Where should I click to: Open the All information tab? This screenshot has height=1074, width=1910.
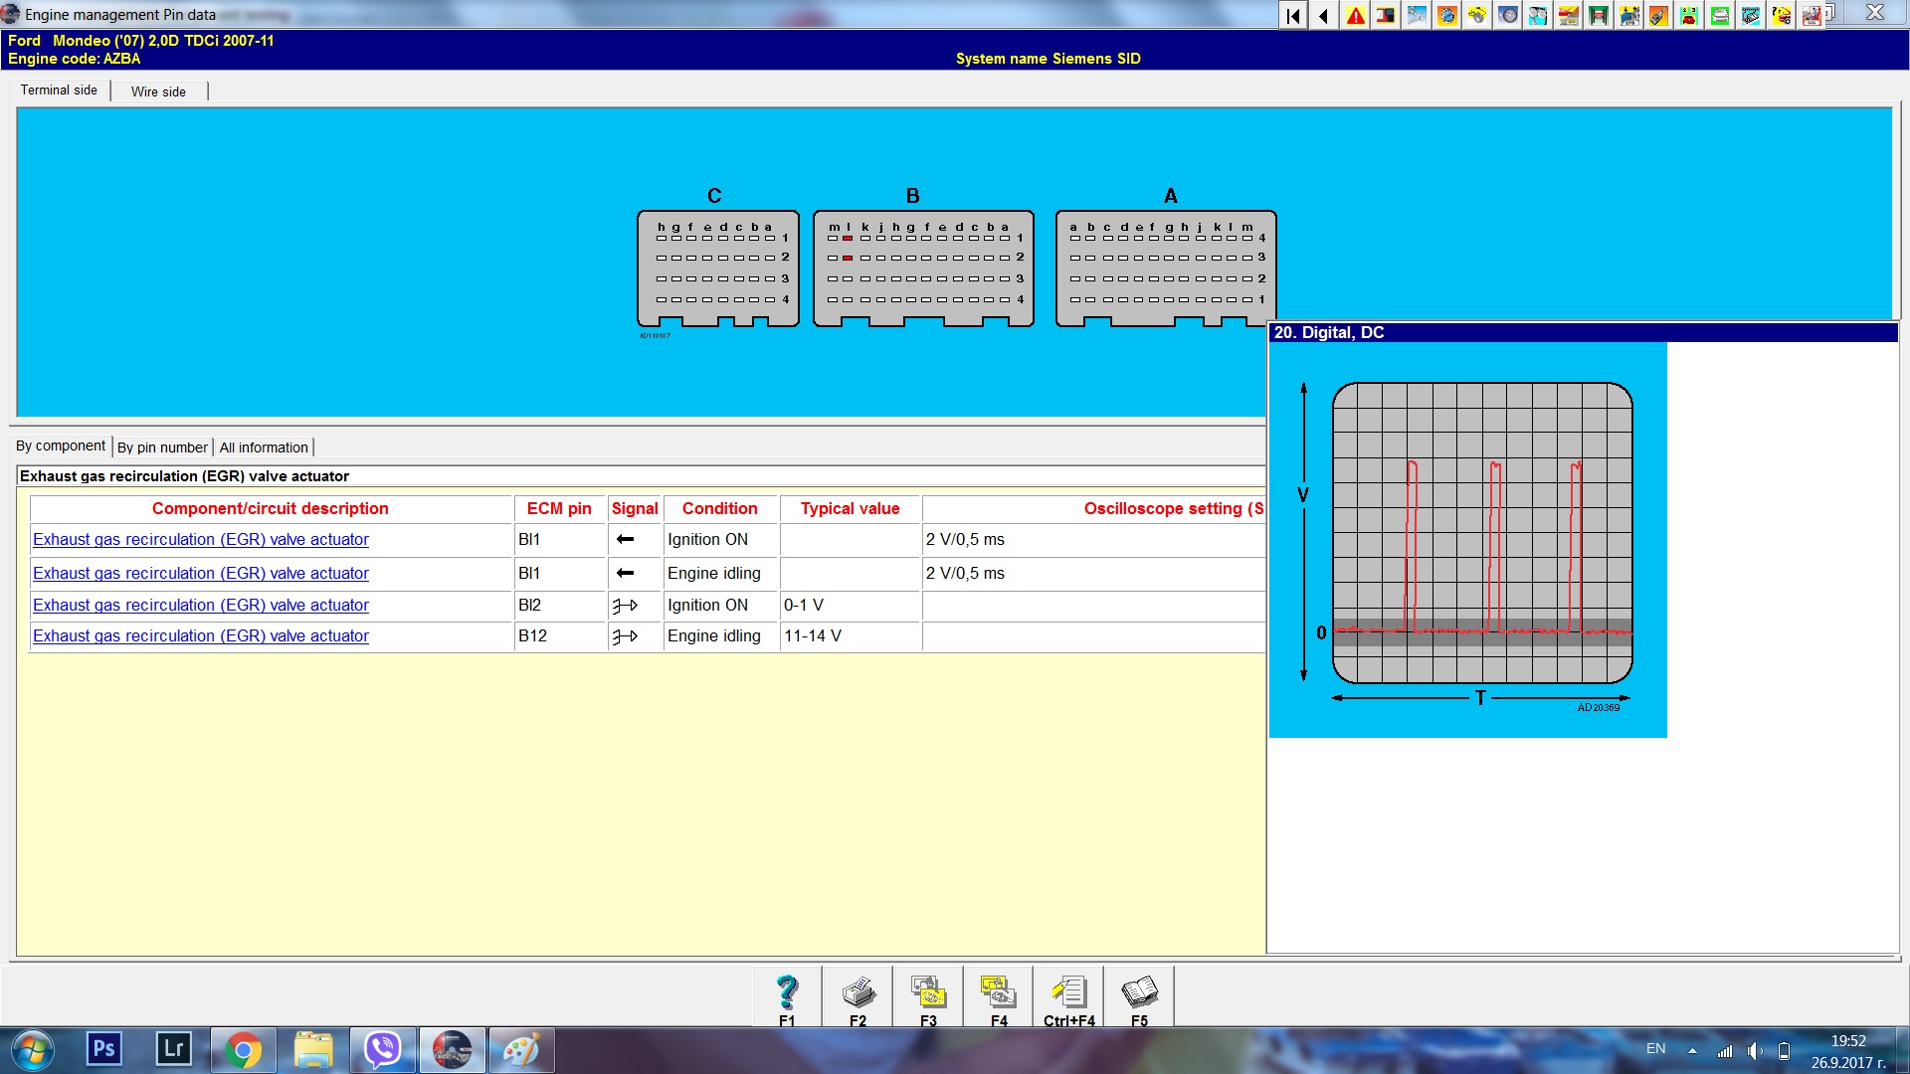264,447
